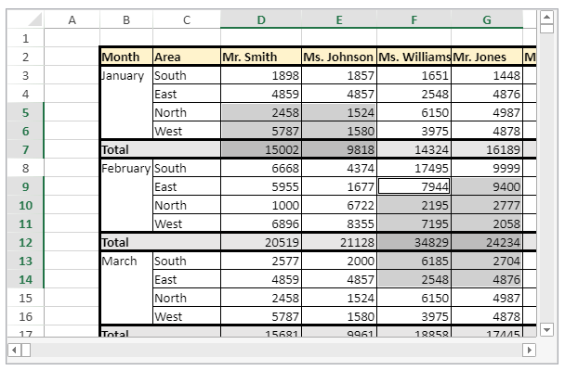Select column header D
The width and height of the screenshot is (565, 370).
[x=261, y=19]
